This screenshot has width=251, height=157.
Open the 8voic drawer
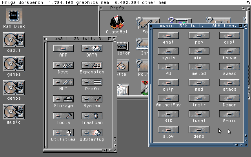tap(229, 114)
